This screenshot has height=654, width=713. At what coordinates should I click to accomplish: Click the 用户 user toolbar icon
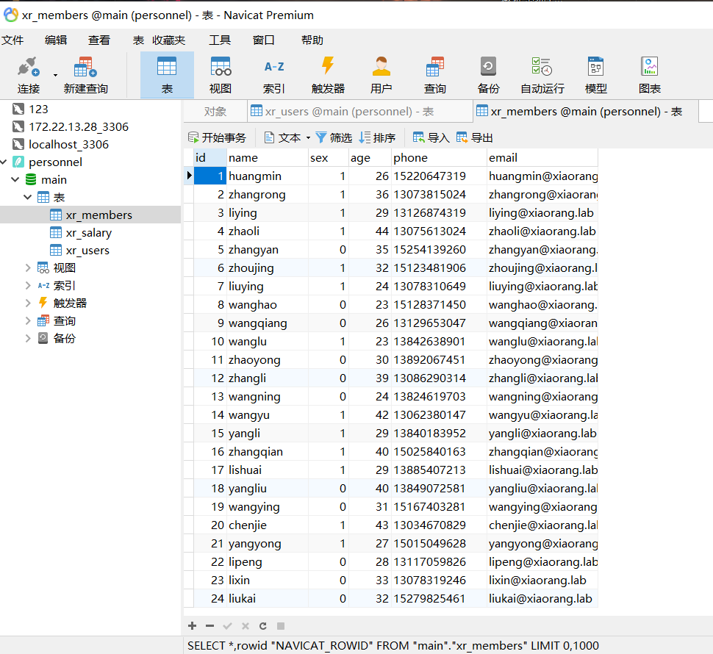[x=381, y=74]
